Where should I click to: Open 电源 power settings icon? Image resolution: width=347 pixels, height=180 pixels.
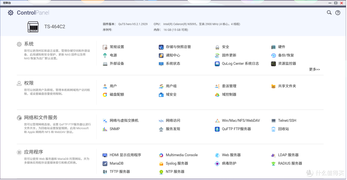click(x=105, y=55)
